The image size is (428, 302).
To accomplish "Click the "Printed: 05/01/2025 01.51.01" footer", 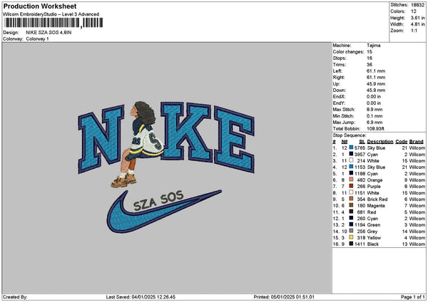I will point(284,297).
